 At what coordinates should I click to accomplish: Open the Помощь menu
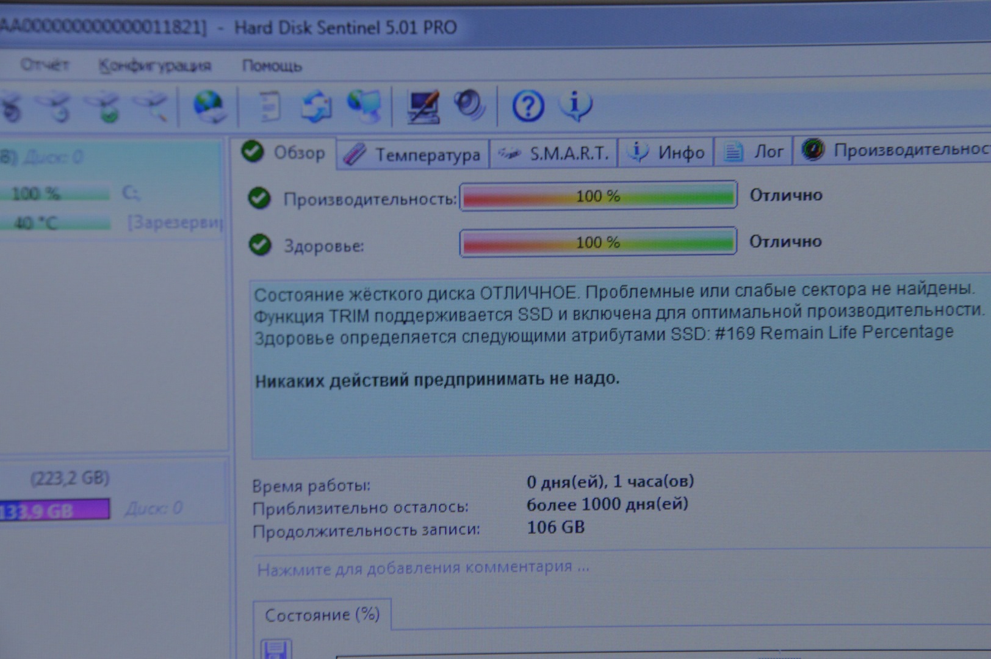272,66
